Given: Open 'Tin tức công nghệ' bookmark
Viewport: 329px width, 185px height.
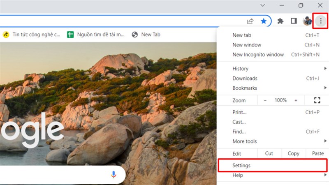Looking at the screenshot, I should click(32, 35).
